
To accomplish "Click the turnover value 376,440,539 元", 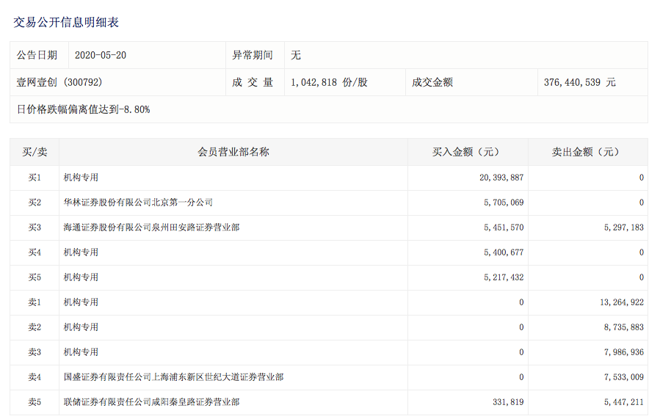I will 579,82.
